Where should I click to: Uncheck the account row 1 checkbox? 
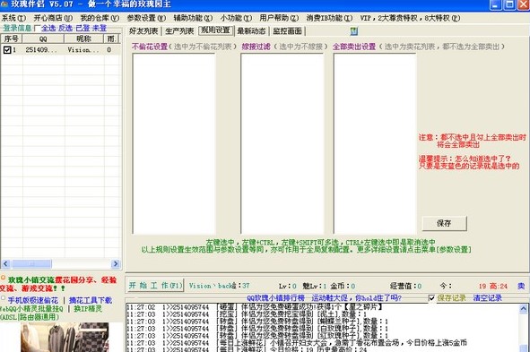7,50
